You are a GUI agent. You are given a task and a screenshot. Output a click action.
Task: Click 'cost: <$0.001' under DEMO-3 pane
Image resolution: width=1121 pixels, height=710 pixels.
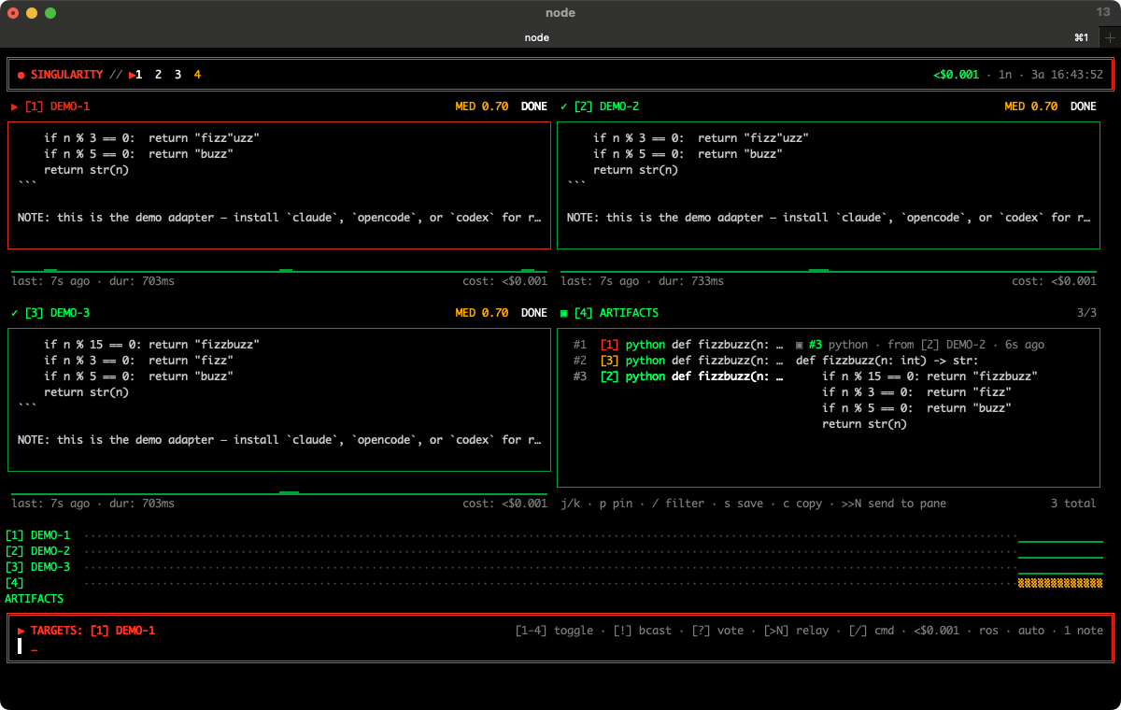505,504
